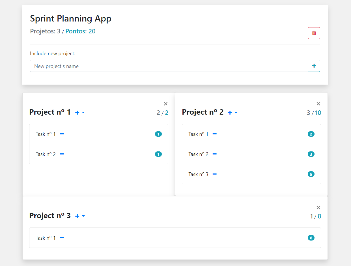Close Project nº 2 card
Image resolution: width=351 pixels, height=266 pixels.
tap(318, 104)
